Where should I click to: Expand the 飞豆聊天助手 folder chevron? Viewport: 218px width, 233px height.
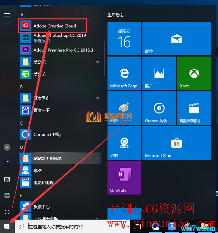[97, 218]
